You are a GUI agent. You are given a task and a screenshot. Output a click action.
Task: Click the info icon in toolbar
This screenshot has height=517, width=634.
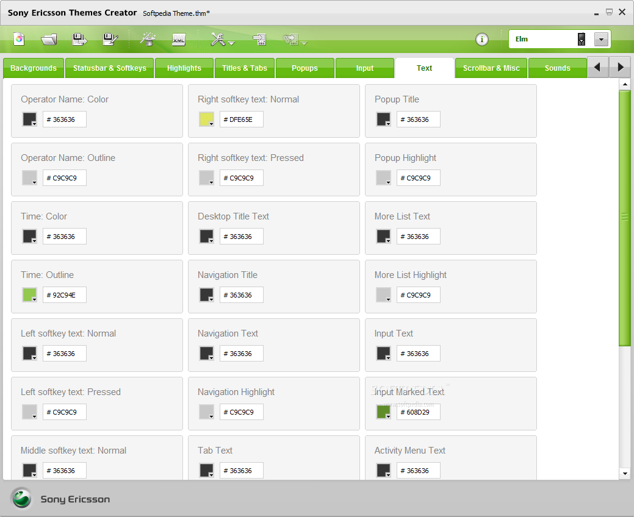481,39
